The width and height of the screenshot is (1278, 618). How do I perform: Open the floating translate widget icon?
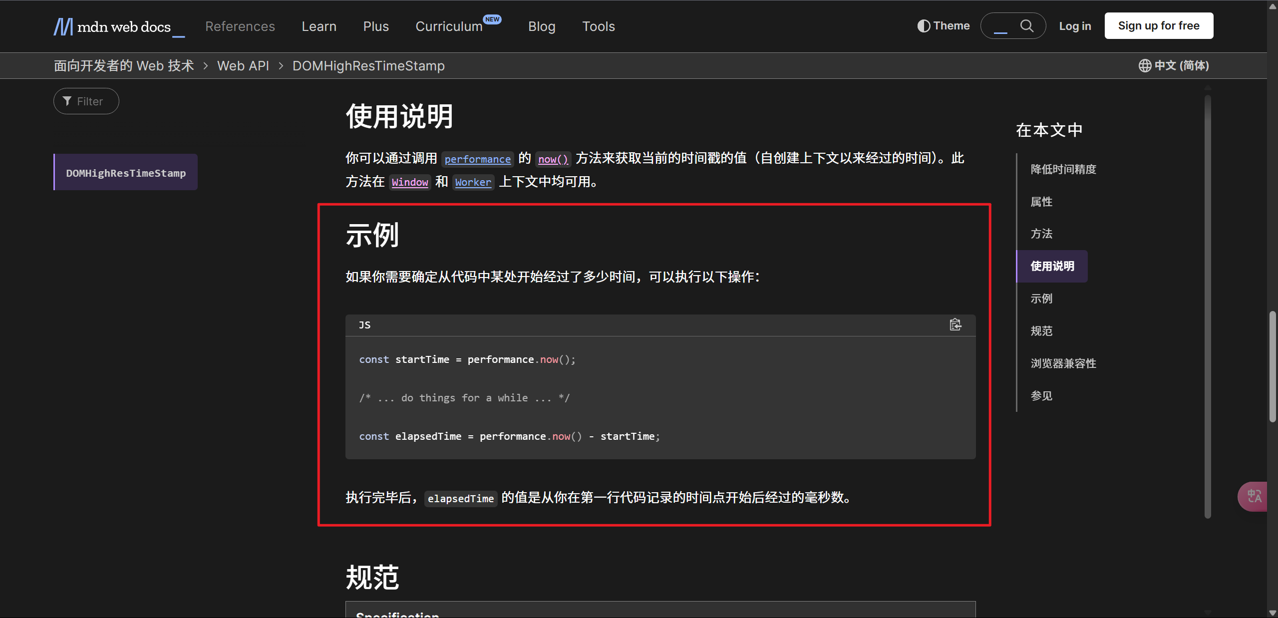[1254, 496]
